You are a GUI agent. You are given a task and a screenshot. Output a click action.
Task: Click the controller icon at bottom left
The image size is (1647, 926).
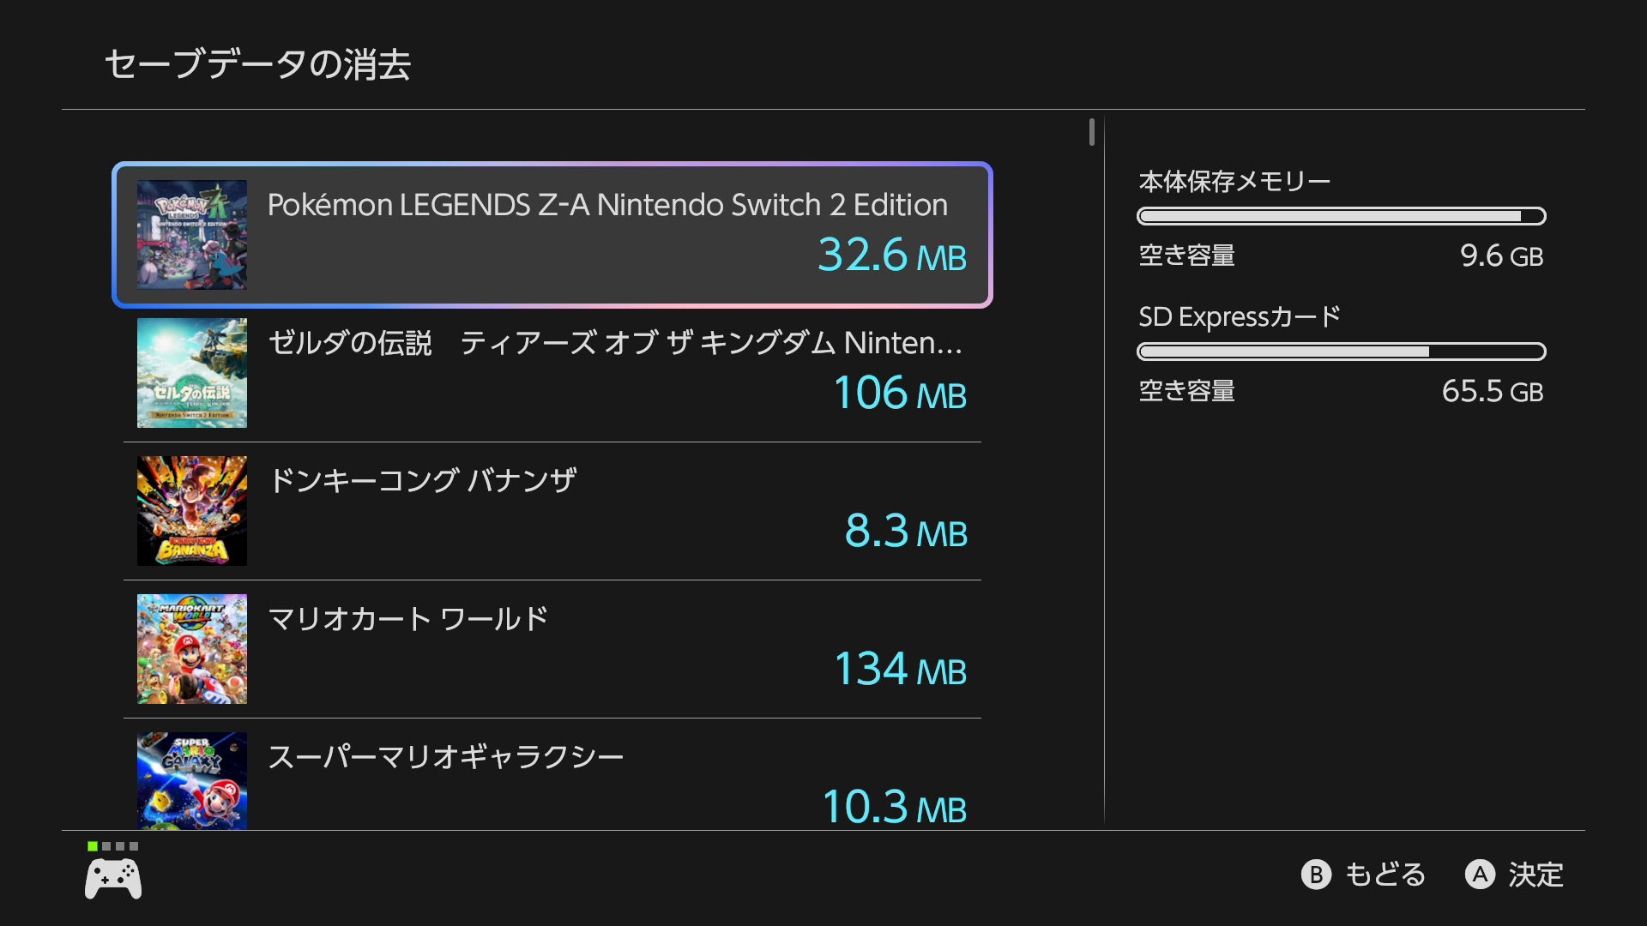click(x=113, y=879)
